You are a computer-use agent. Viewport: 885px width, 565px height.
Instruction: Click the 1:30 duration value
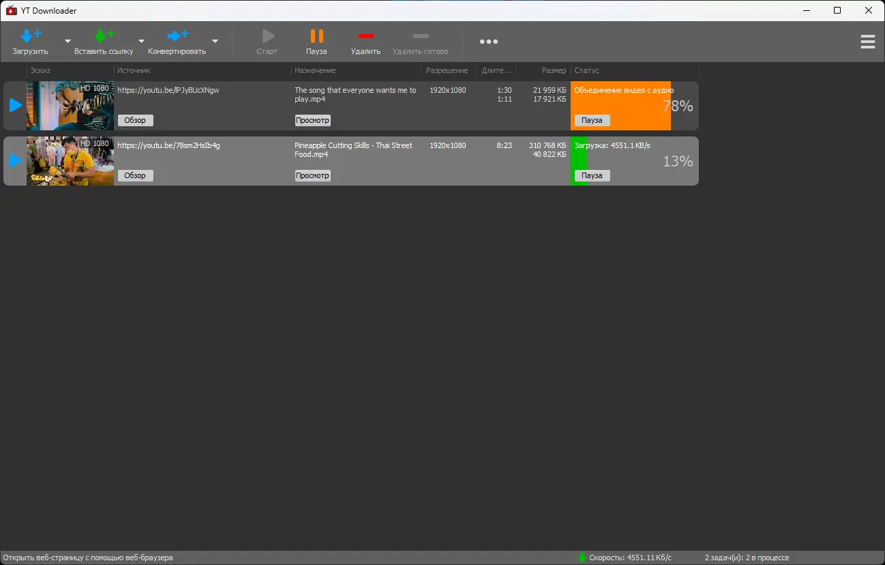pos(505,90)
